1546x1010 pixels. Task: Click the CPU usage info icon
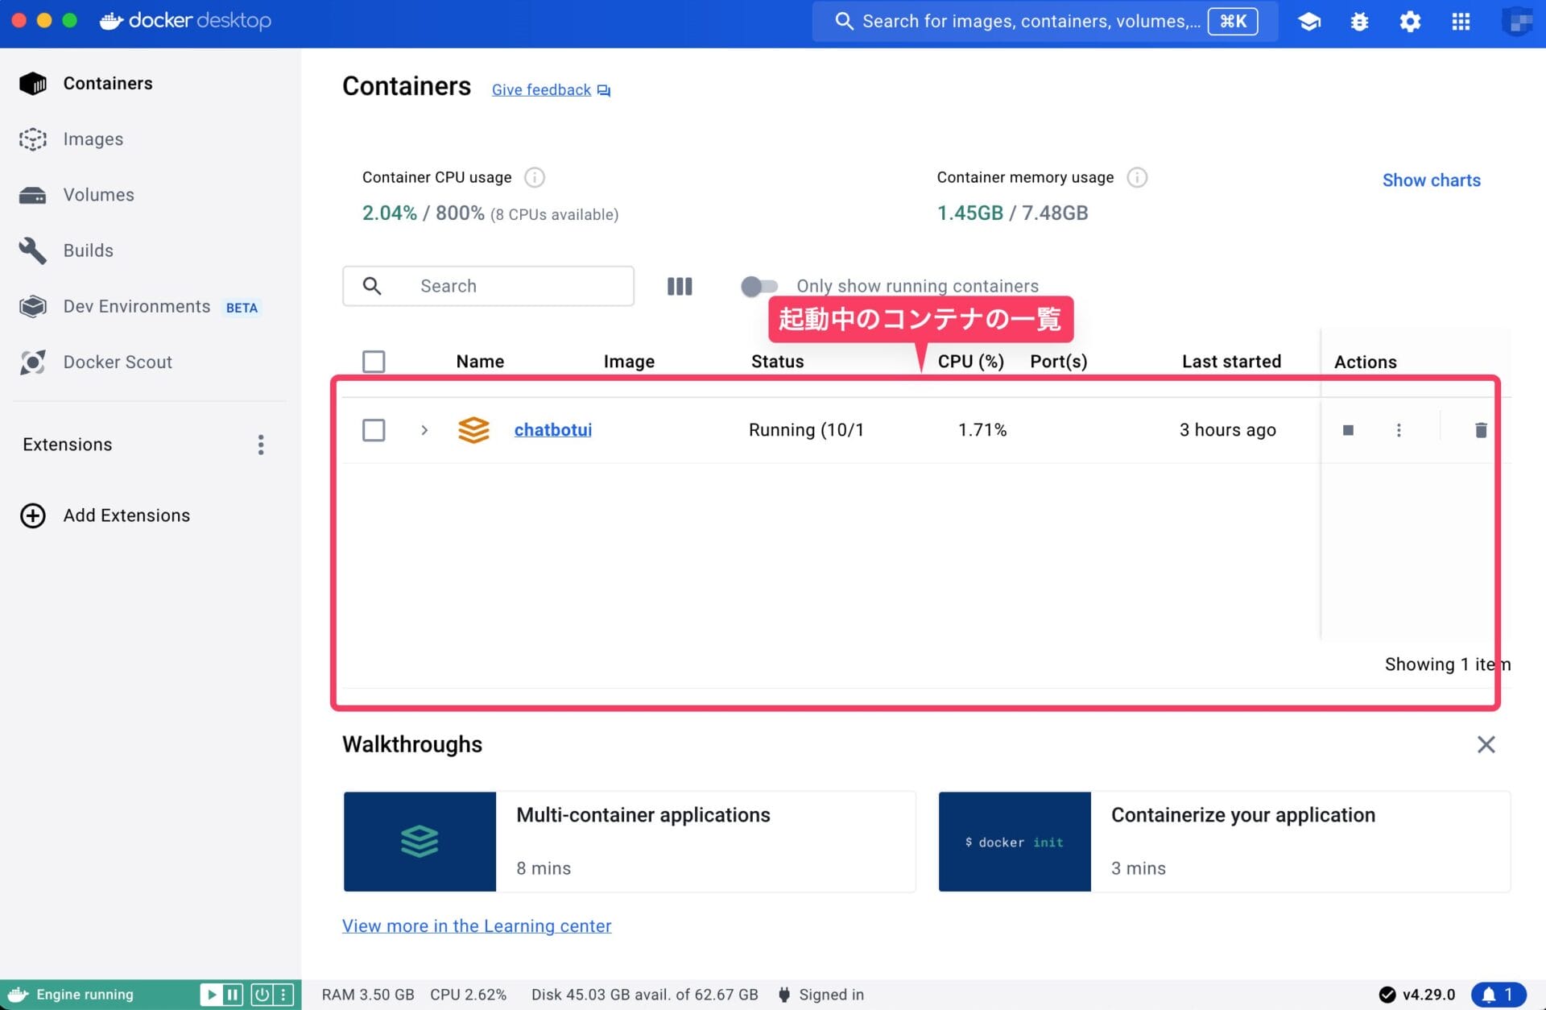coord(535,177)
